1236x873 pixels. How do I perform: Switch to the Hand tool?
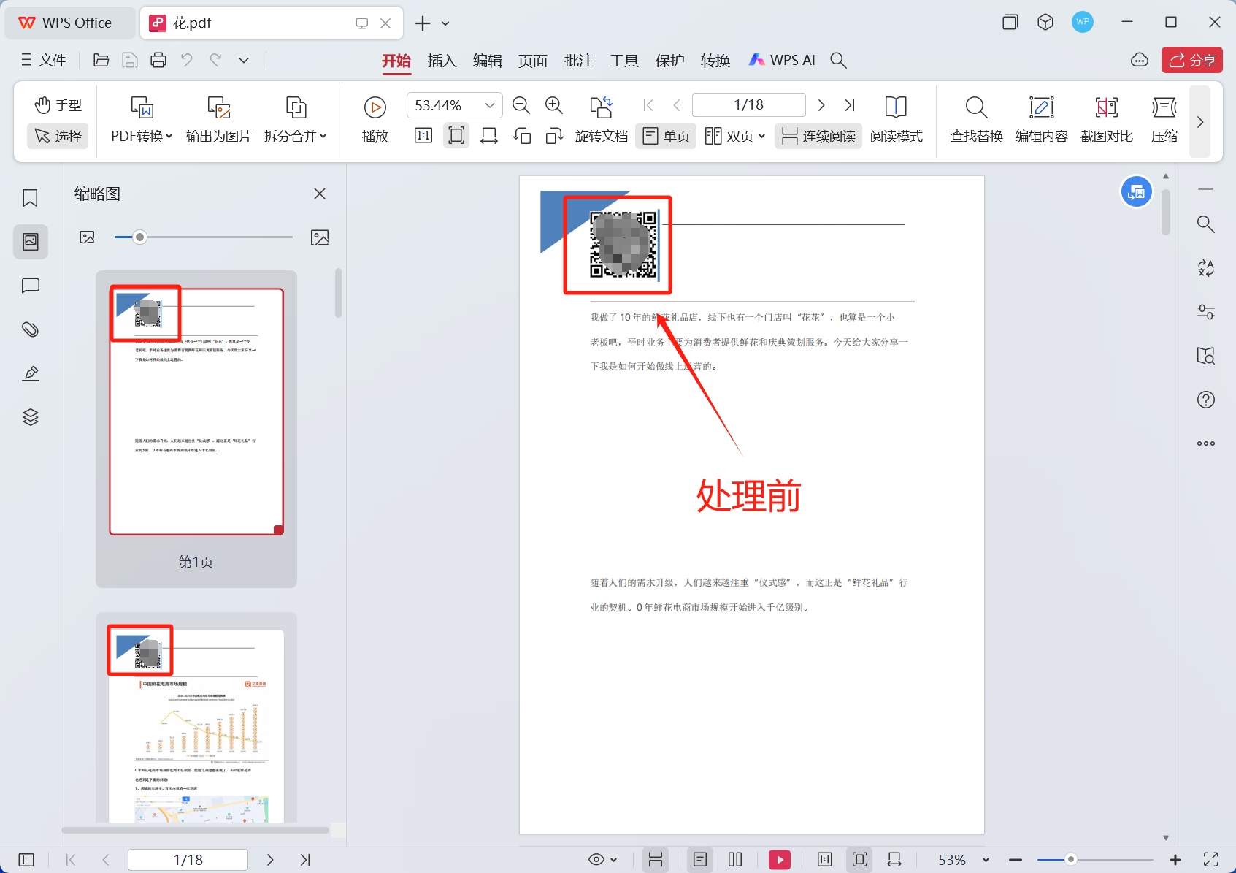(x=58, y=105)
